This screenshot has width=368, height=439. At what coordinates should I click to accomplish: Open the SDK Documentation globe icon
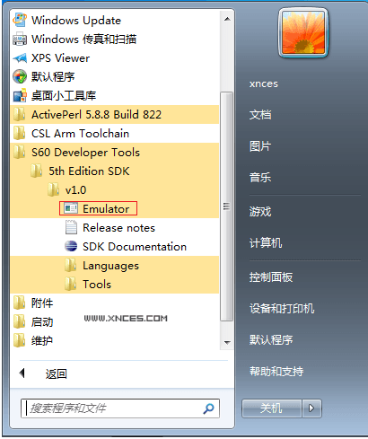(71, 246)
